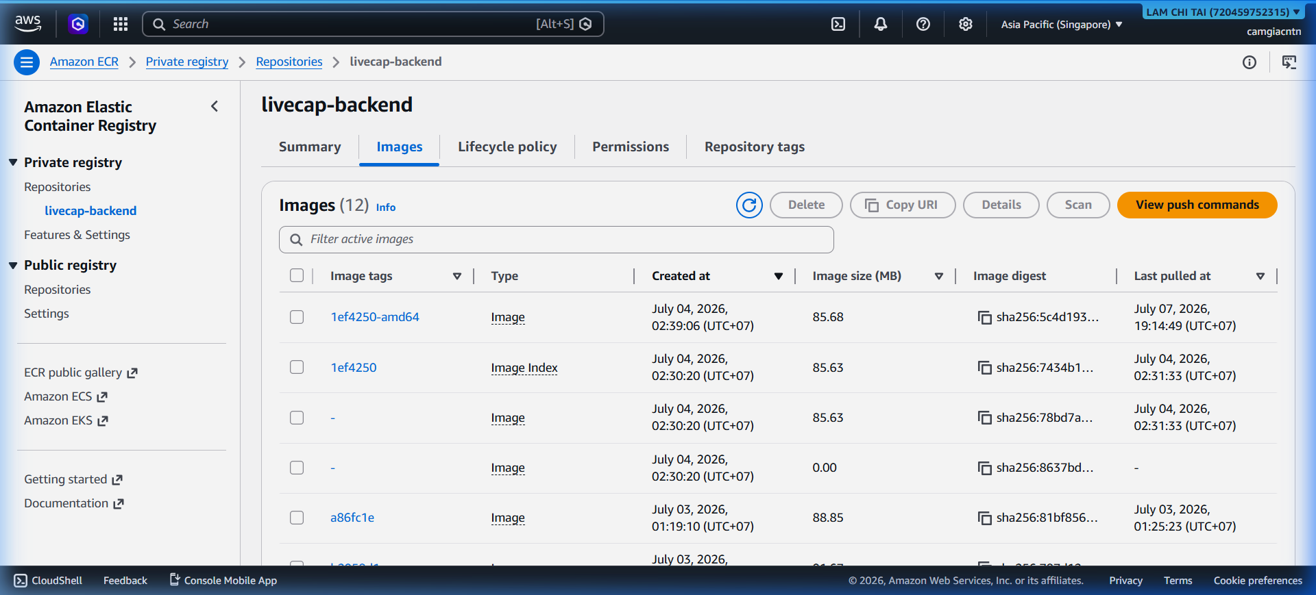
Task: Open the notifications bell
Action: point(880,24)
